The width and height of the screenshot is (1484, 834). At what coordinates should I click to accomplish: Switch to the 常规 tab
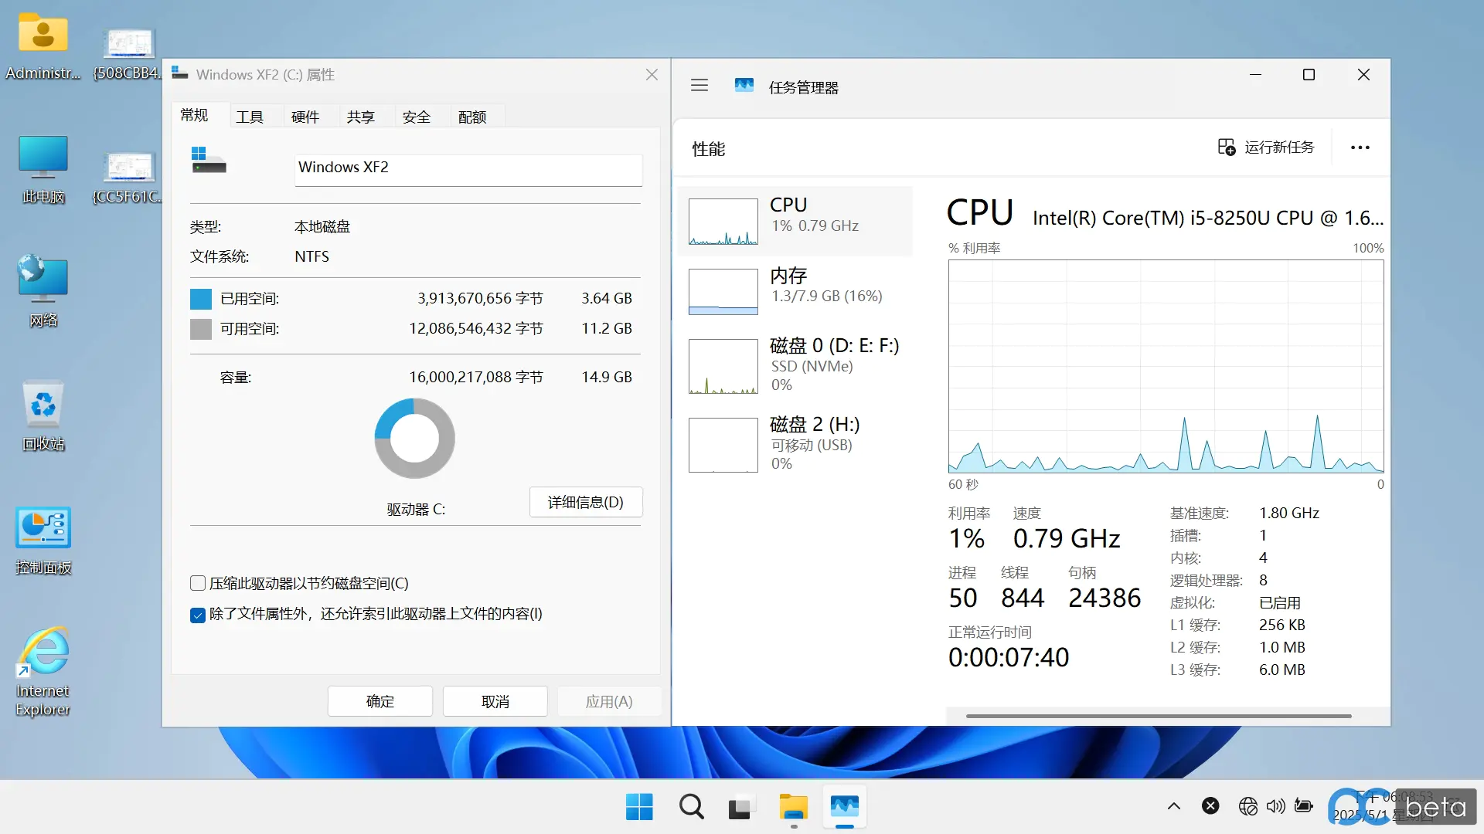click(194, 115)
